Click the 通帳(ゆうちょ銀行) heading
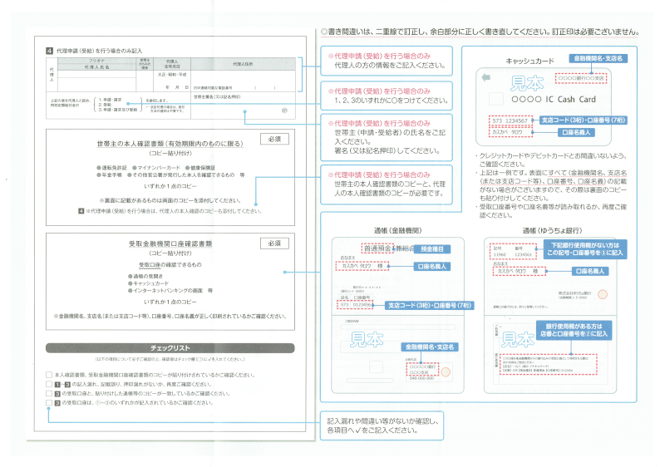 [x=552, y=230]
